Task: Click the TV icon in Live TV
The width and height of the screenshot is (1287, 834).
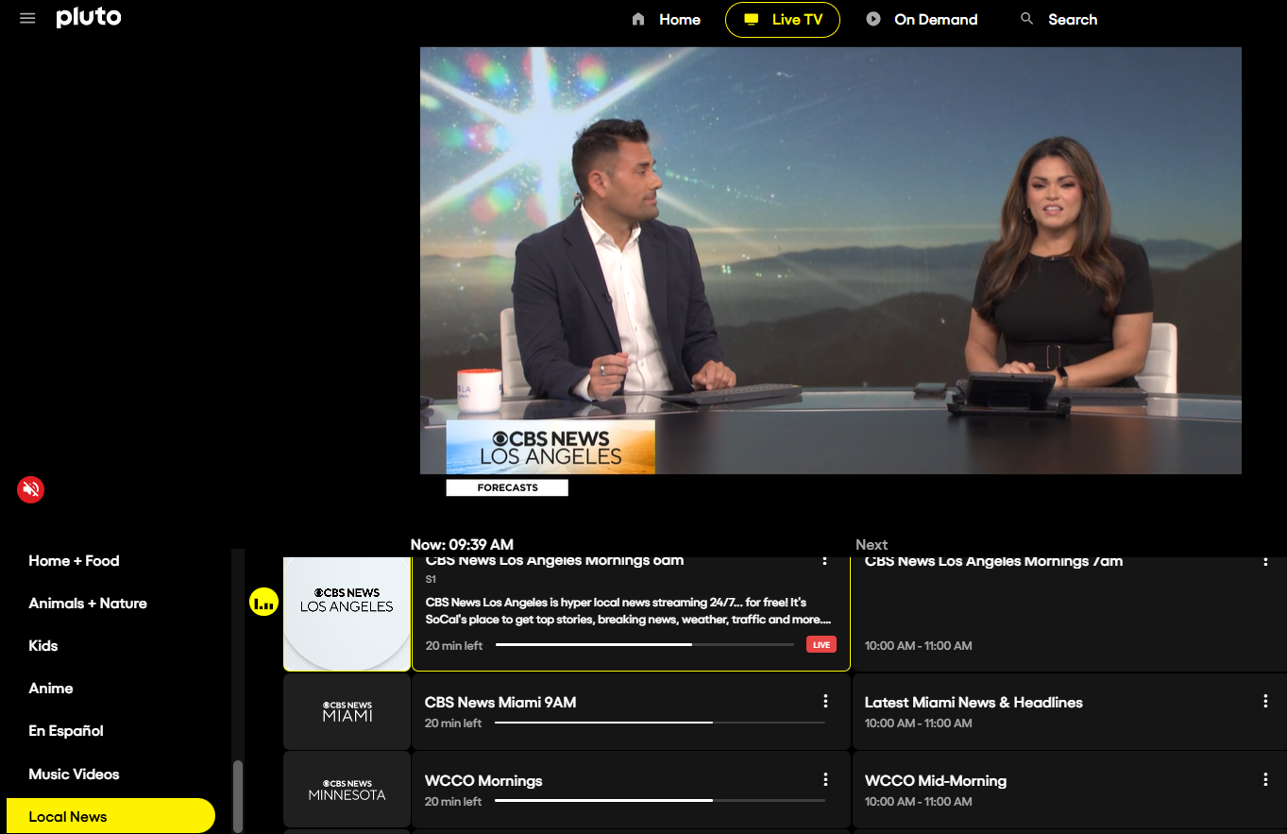Action: pyautogui.click(x=752, y=19)
